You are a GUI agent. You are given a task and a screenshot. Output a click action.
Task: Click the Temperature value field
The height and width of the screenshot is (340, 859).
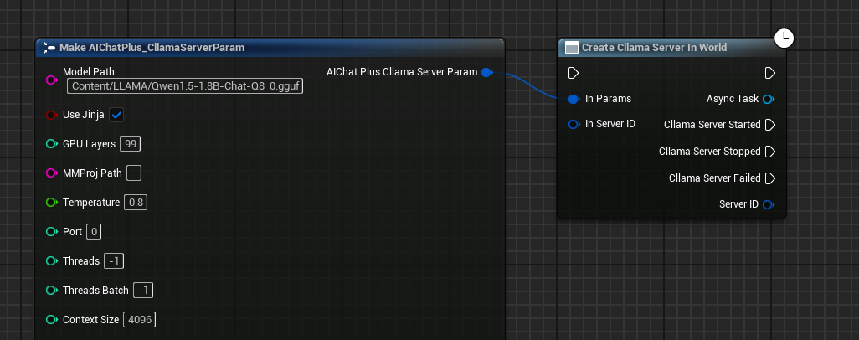(x=136, y=203)
